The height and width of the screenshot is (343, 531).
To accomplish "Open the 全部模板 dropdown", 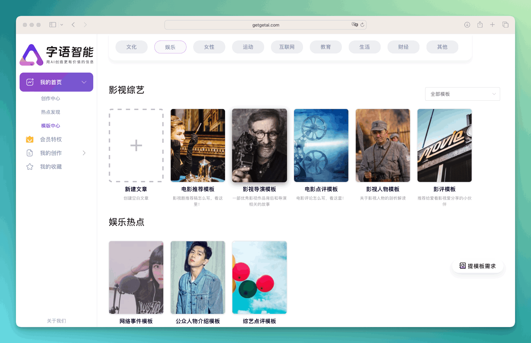I will [462, 94].
